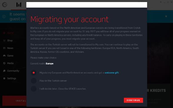Open Shop in the sidebar
The width and height of the screenshot is (173, 108).
10,40
